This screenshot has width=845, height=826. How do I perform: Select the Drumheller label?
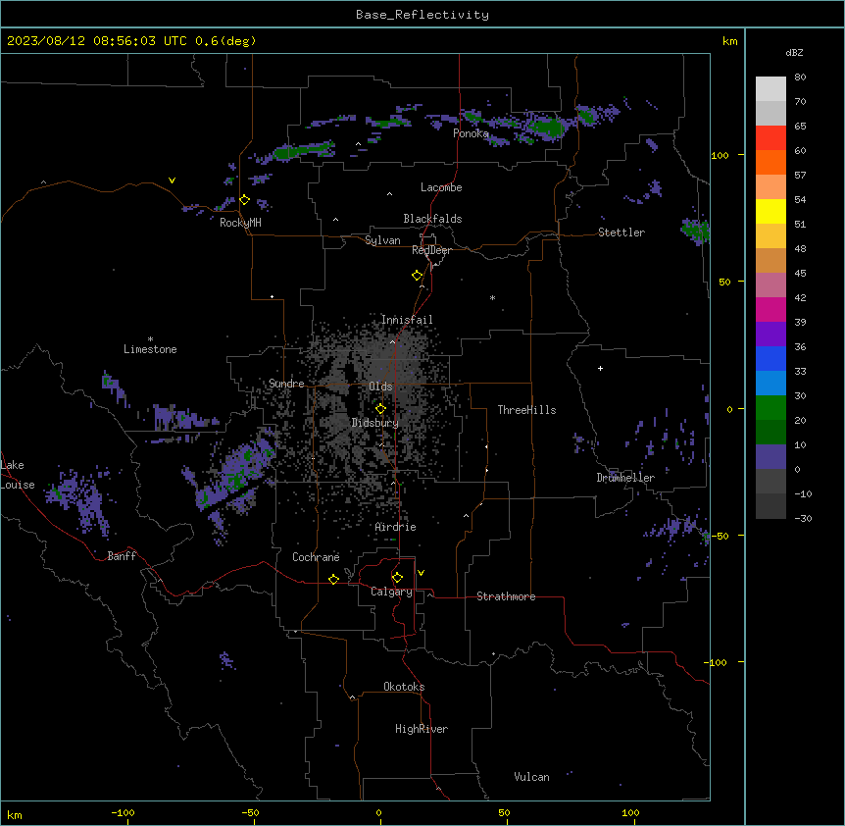click(x=625, y=478)
